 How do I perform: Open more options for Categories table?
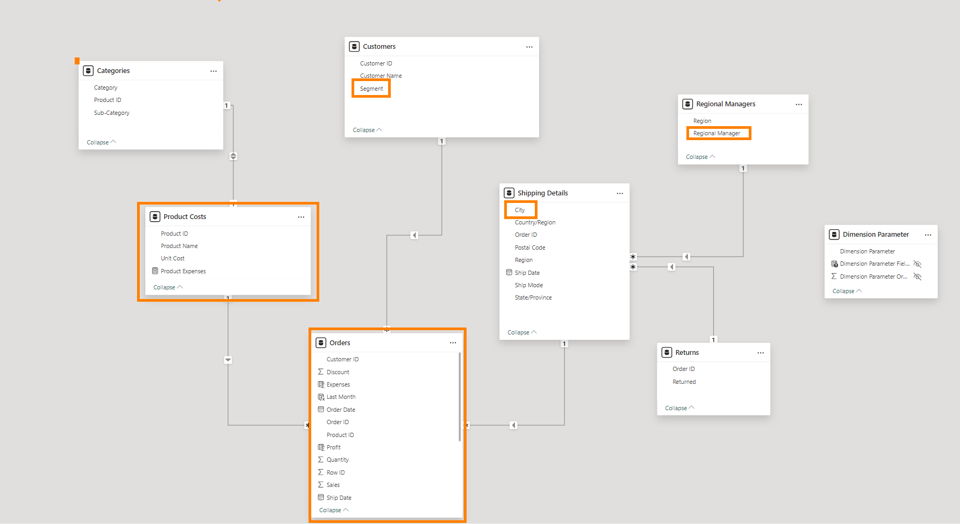click(x=213, y=71)
